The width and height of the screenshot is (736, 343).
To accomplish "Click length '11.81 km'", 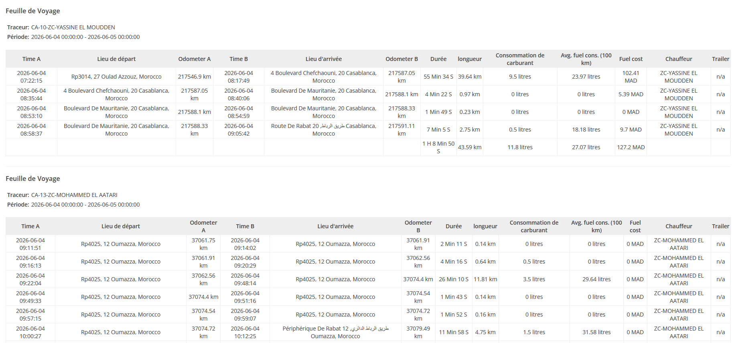I will pyautogui.click(x=485, y=279).
